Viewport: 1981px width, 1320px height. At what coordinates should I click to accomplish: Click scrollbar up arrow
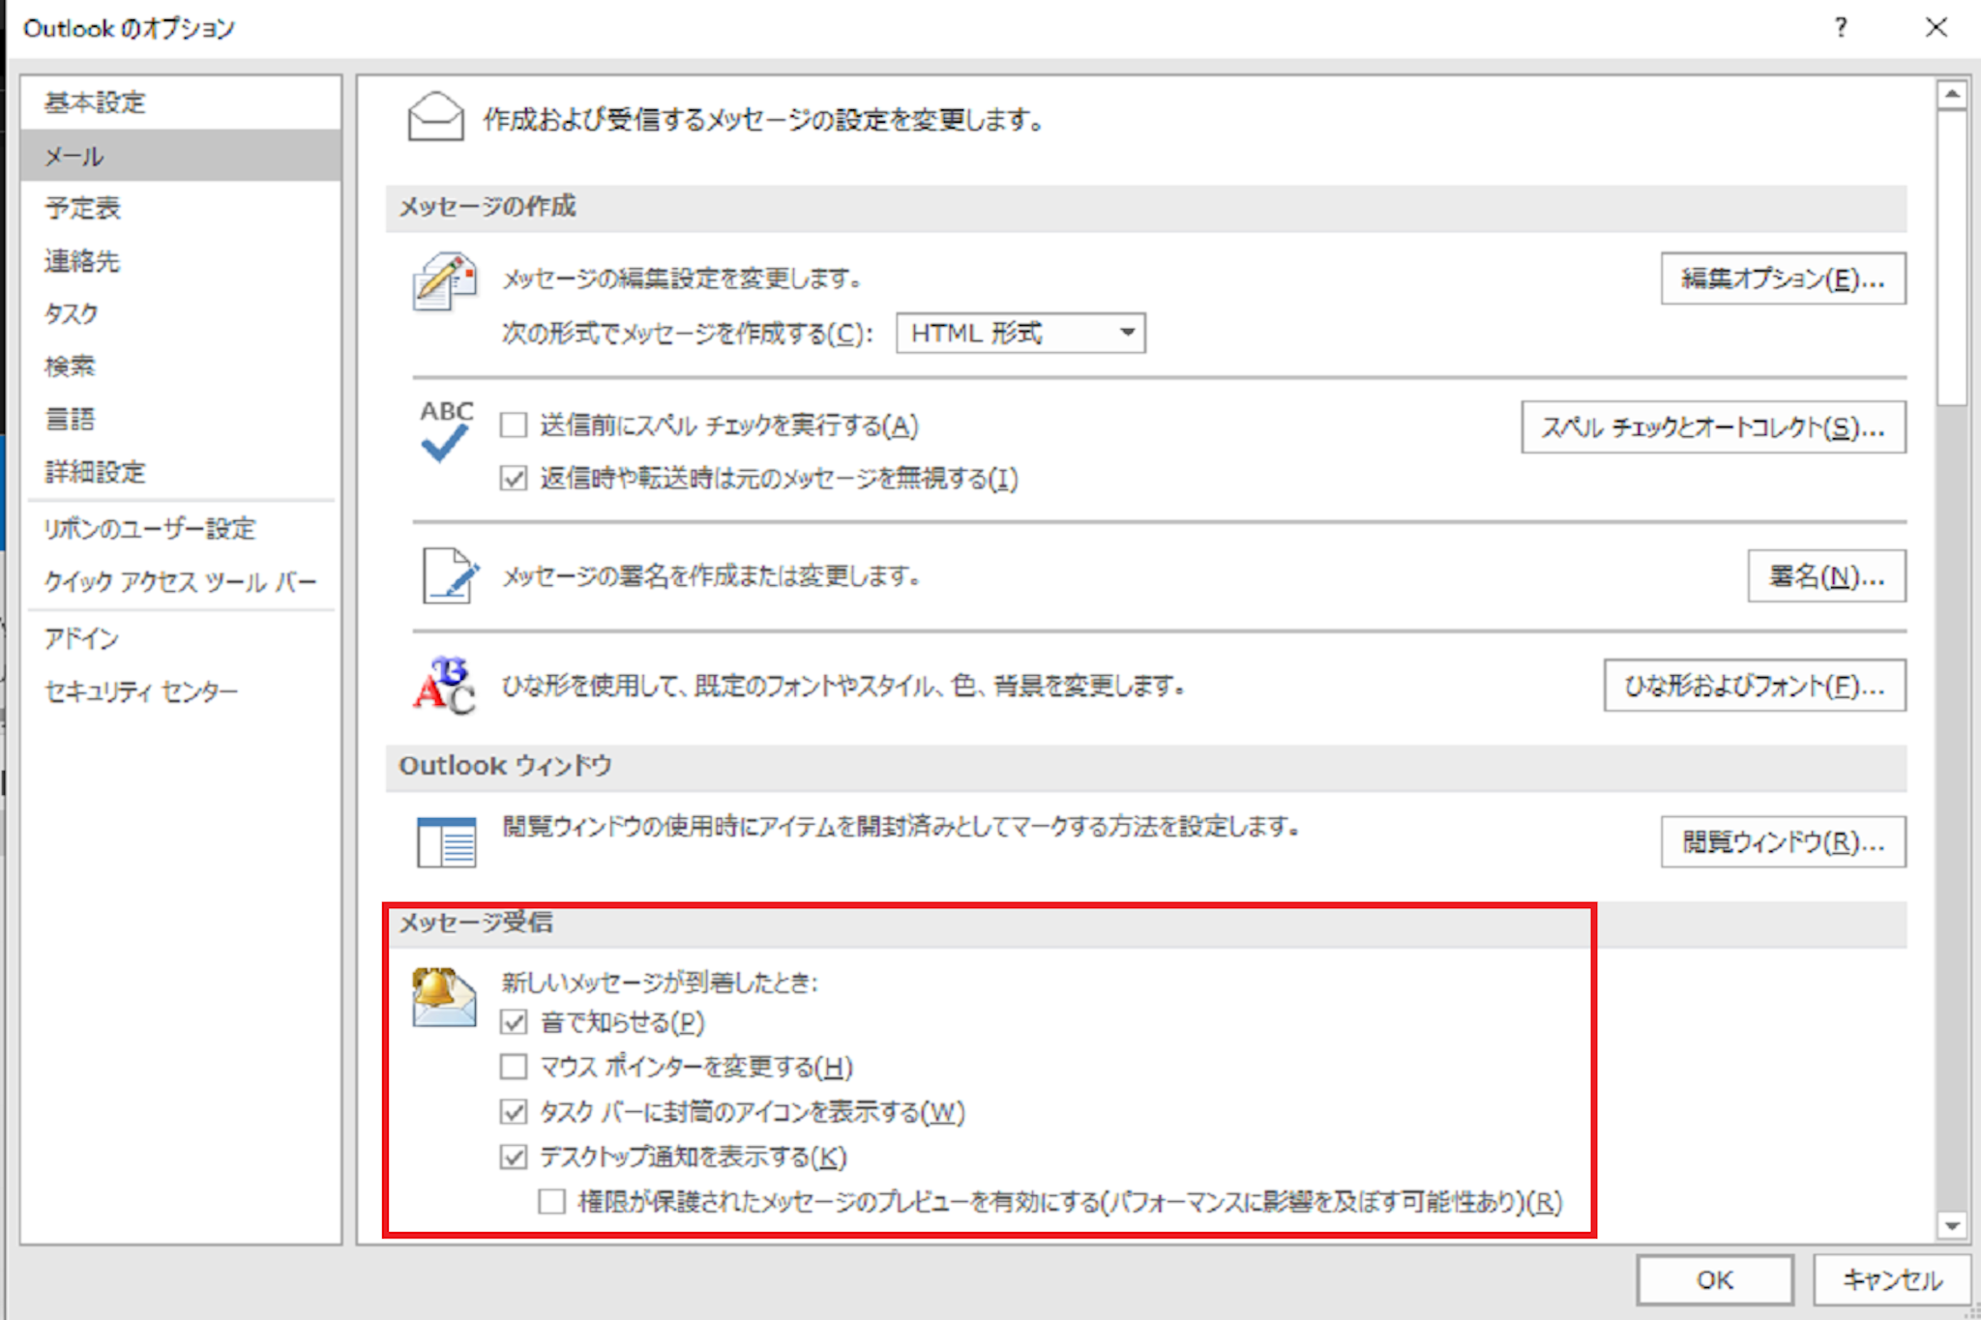tap(1952, 95)
